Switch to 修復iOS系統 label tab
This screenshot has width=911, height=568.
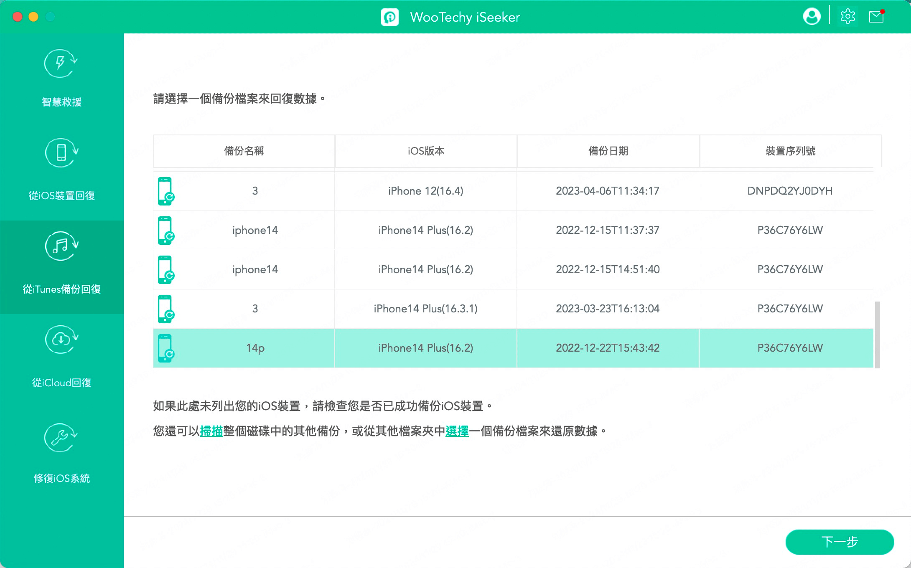(61, 478)
